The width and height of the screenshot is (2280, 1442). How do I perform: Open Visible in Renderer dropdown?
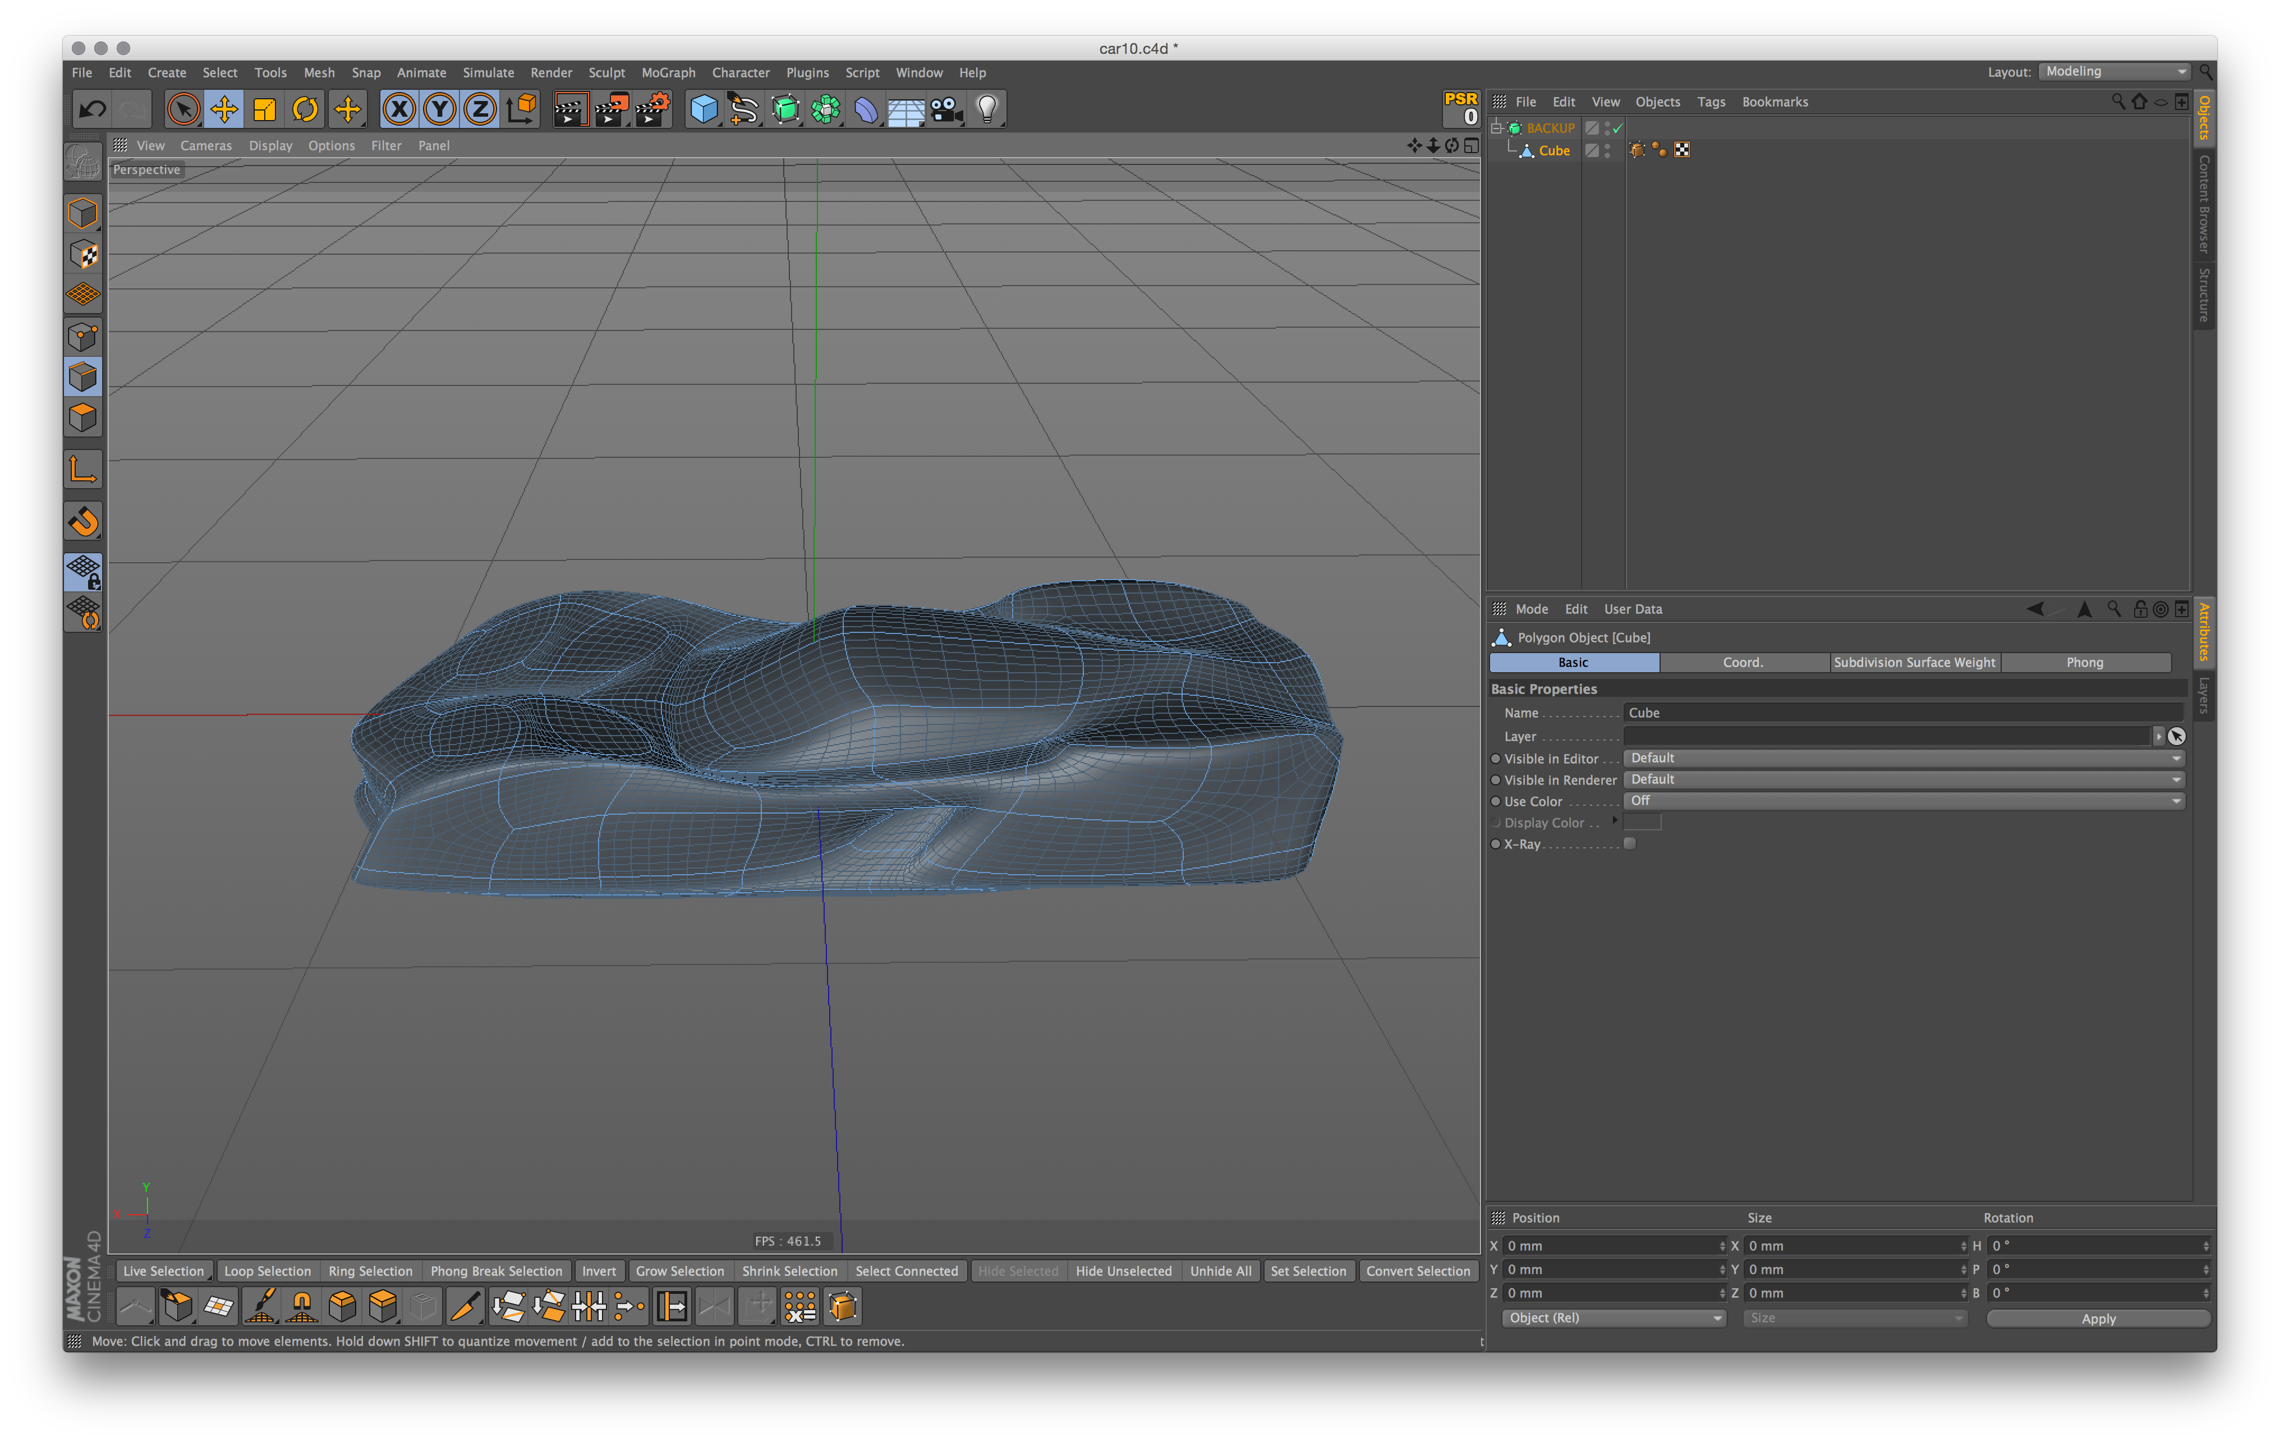(1904, 780)
